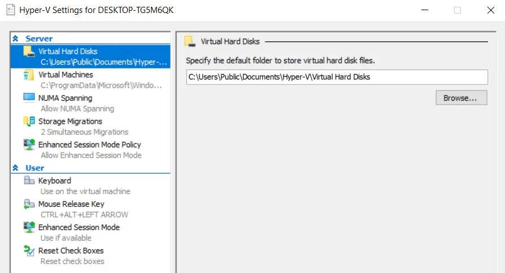Click the Keyboard icon under User
Image resolution: width=505 pixels, height=273 pixels.
29,181
